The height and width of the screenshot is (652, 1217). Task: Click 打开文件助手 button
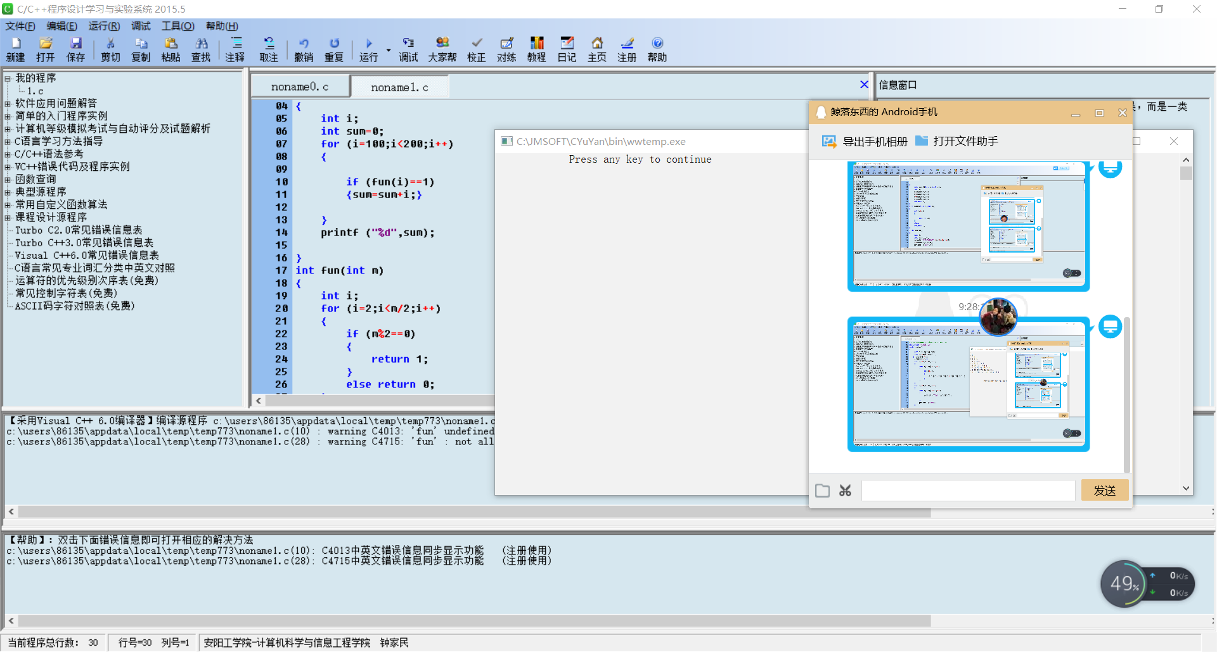957,141
